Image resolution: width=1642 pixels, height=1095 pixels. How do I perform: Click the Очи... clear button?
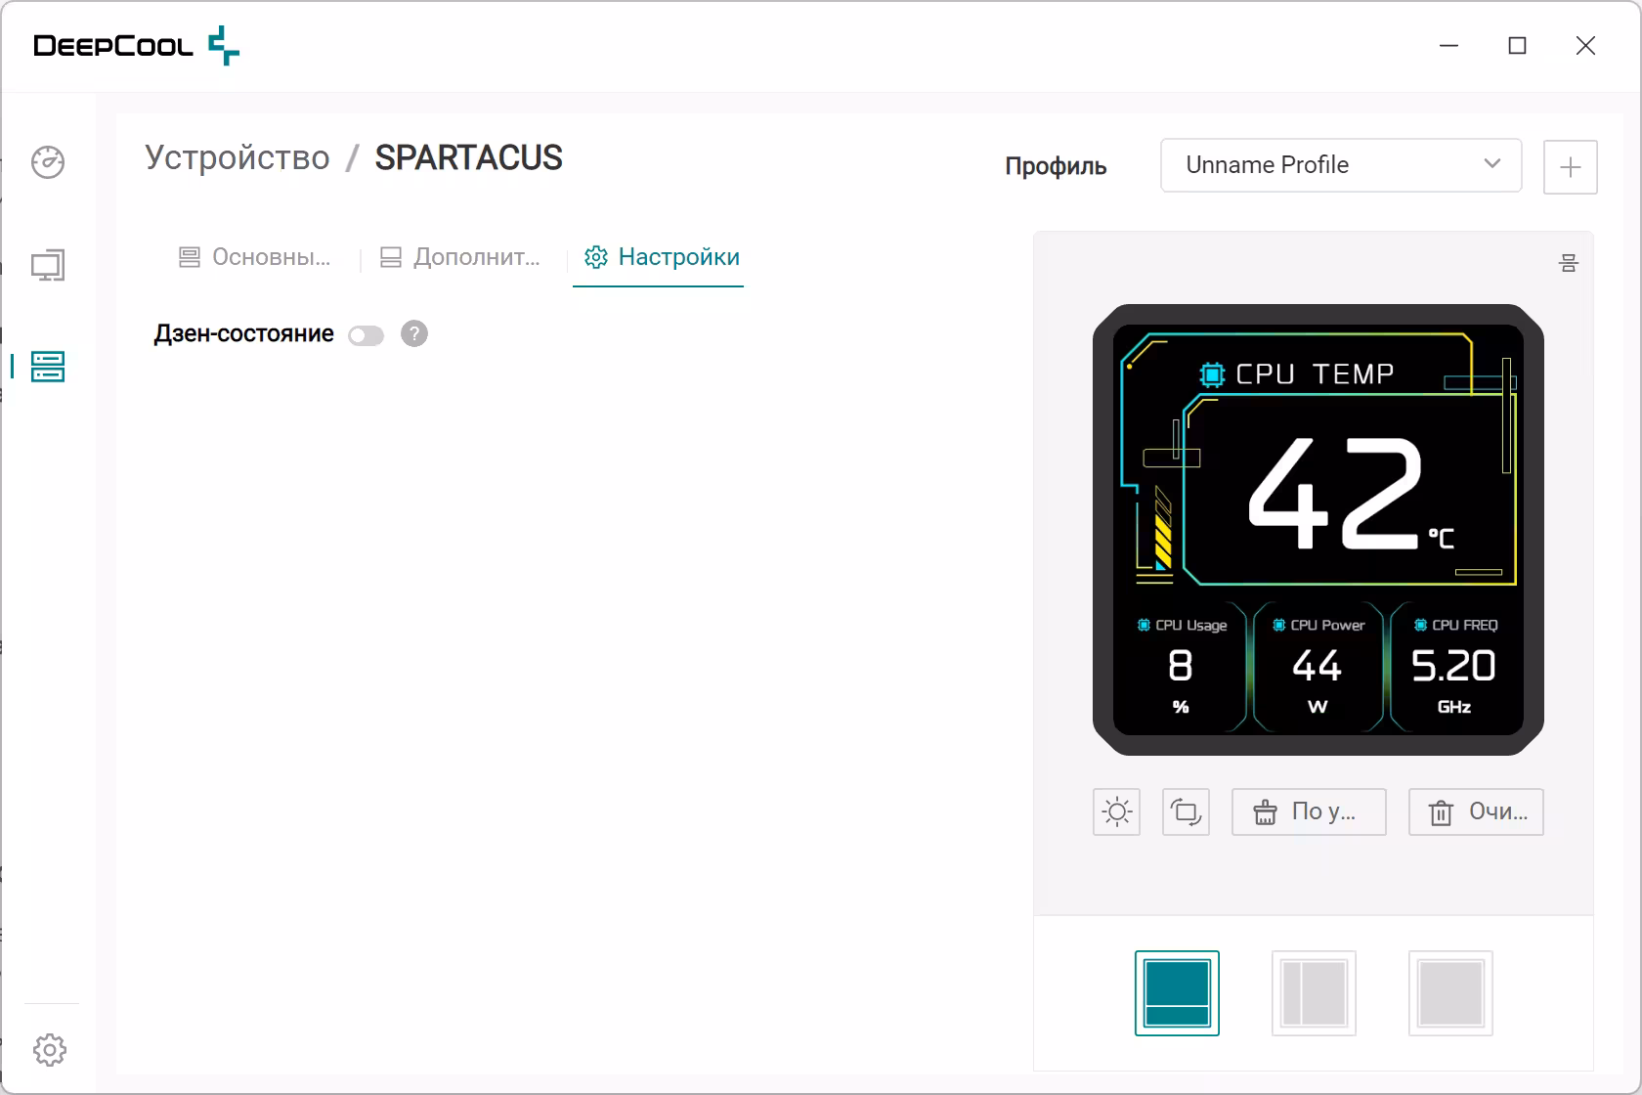(x=1476, y=812)
